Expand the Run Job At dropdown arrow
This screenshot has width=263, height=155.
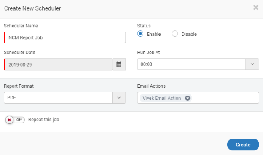click(252, 64)
